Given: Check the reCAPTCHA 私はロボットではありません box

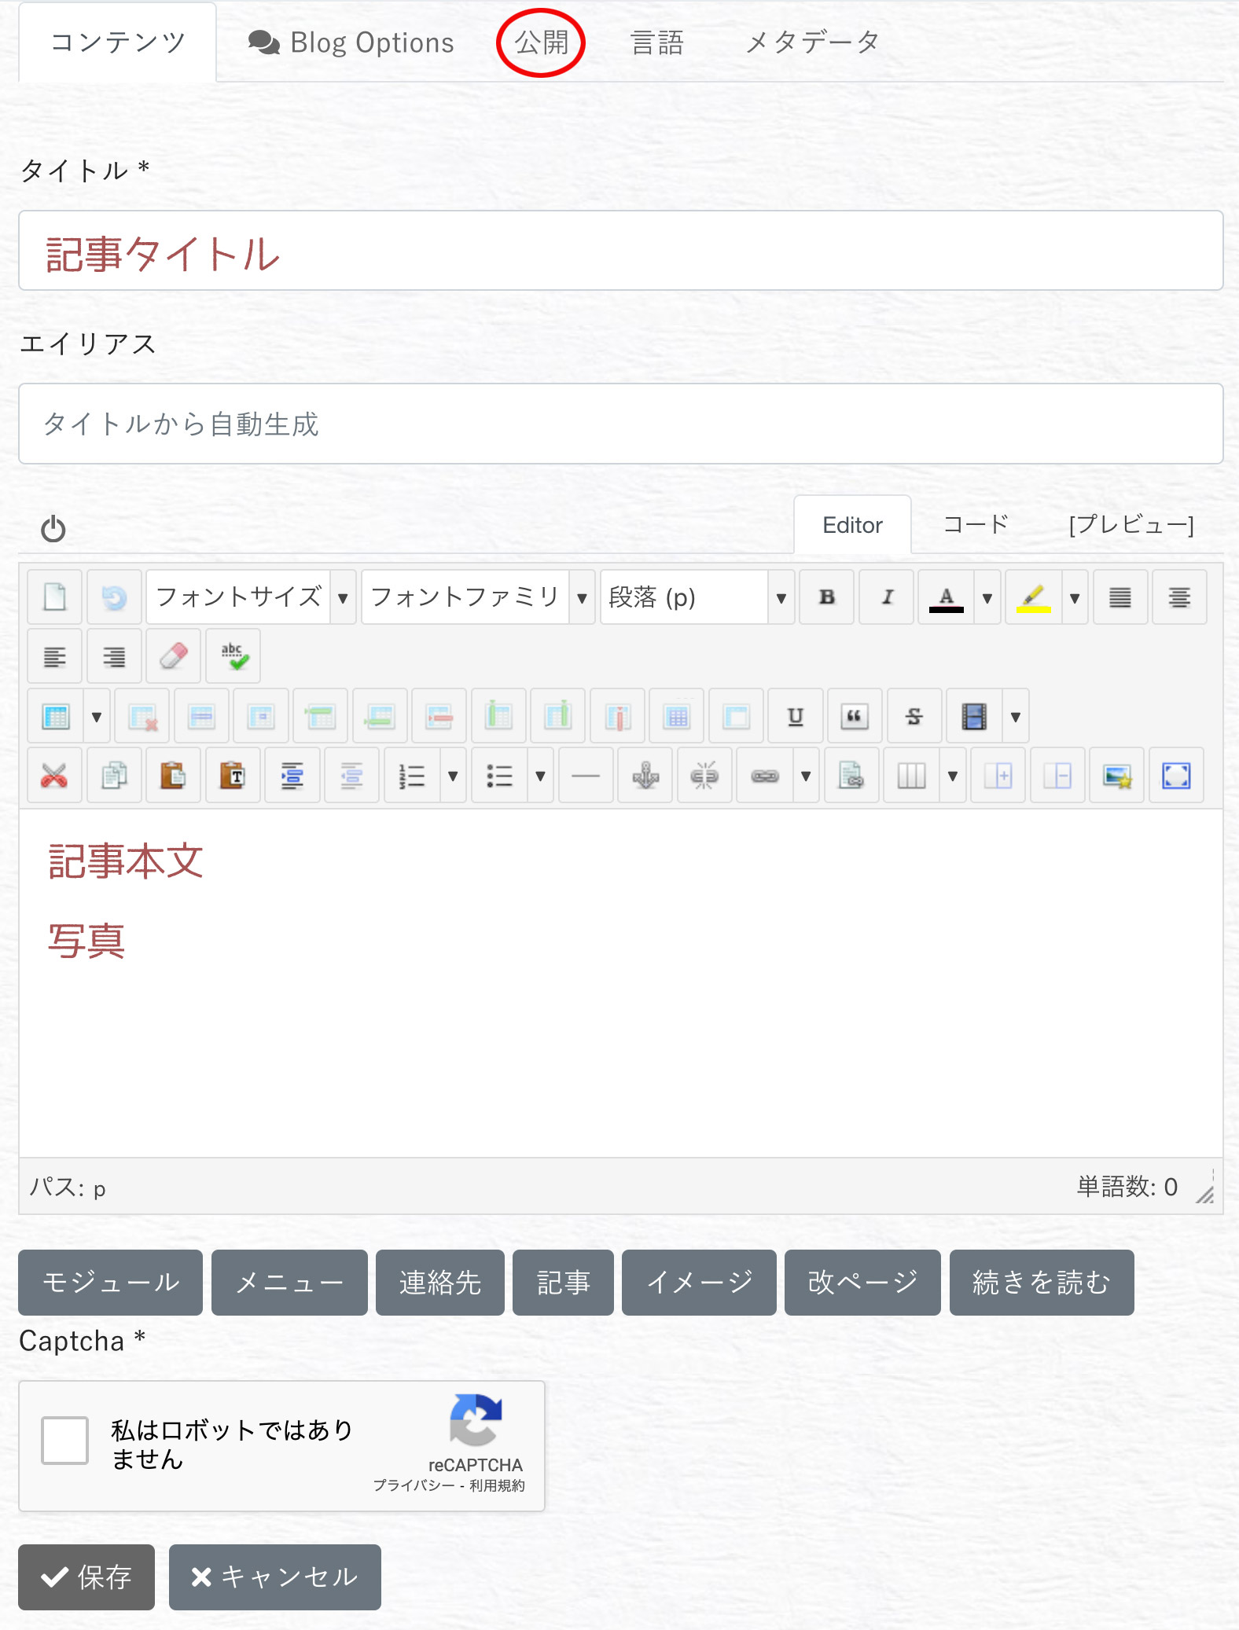Looking at the screenshot, I should 65,1441.
